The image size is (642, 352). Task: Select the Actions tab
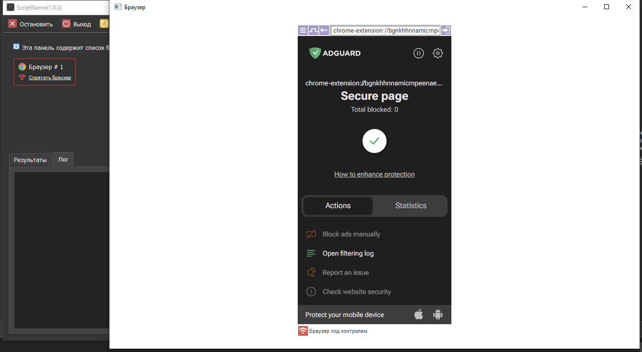tap(338, 206)
